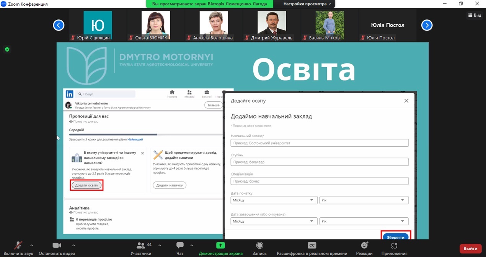Click the profile strength progress bar

tap(146, 135)
